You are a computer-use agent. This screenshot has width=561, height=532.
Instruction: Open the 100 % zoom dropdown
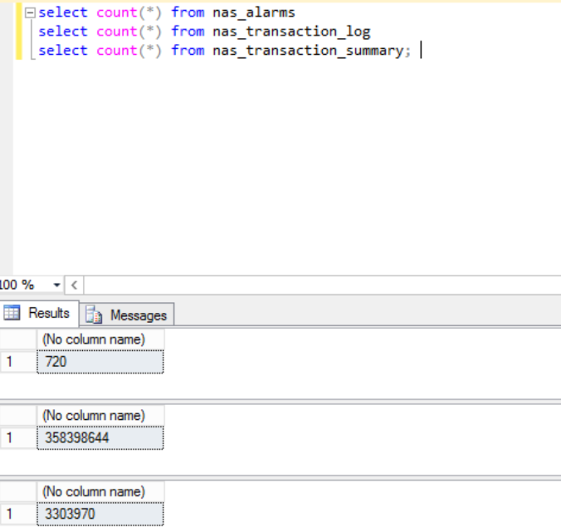tap(56, 285)
